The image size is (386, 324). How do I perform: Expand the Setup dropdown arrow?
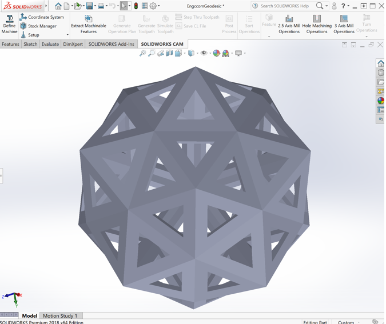67,35
